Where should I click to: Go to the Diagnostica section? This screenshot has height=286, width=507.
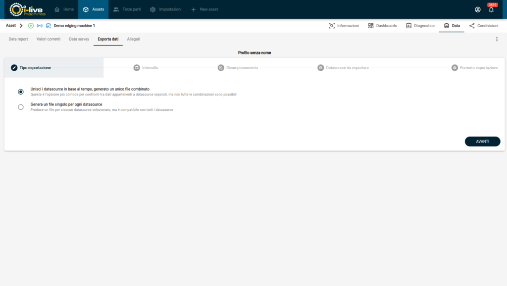point(420,26)
